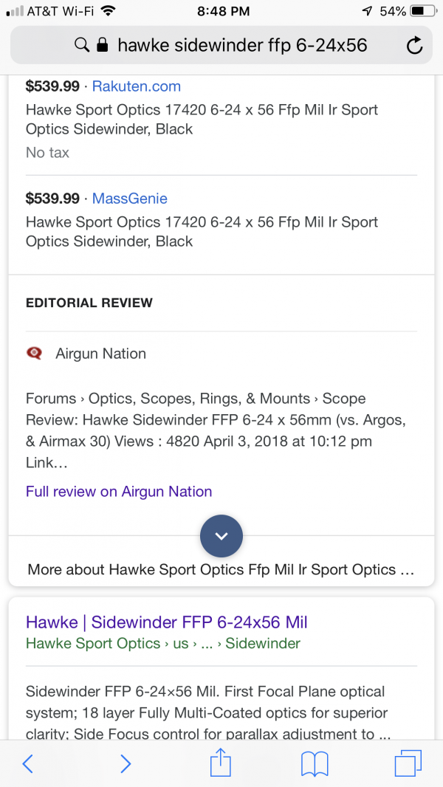Open the Bookmarks book icon
The width and height of the screenshot is (443, 787).
(315, 764)
